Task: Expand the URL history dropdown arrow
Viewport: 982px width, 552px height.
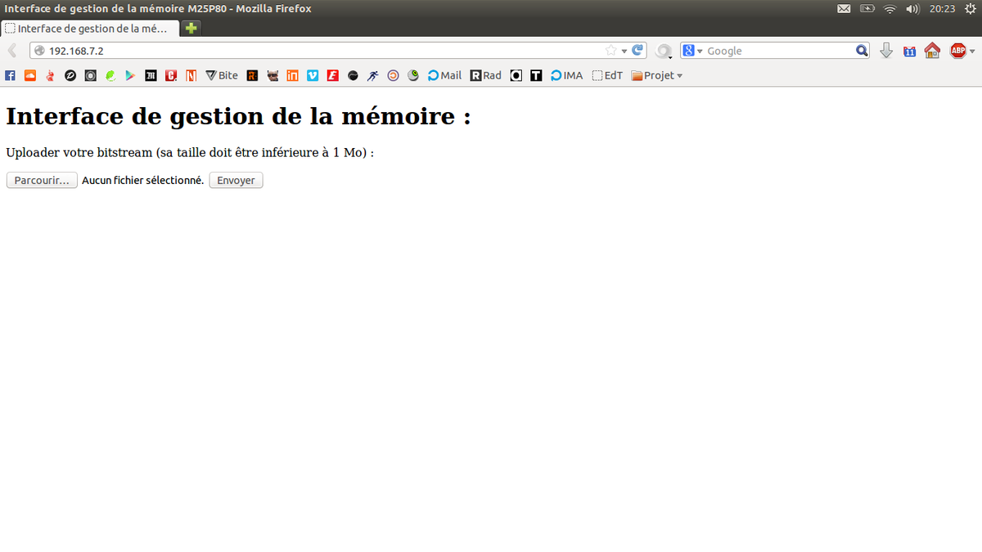Action: click(624, 51)
